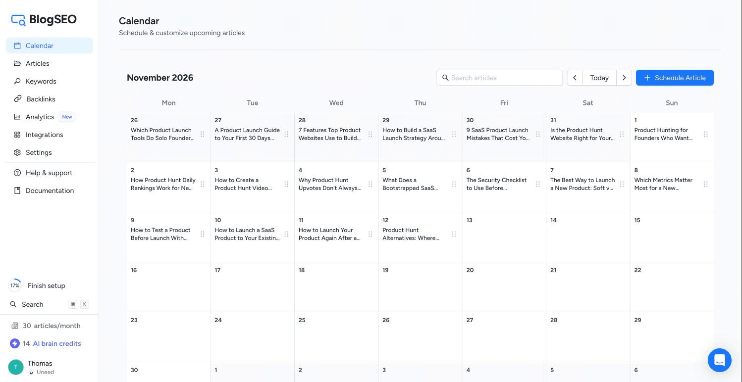Click the articles/month document icon
This screenshot has width=742, height=382.
click(14, 326)
